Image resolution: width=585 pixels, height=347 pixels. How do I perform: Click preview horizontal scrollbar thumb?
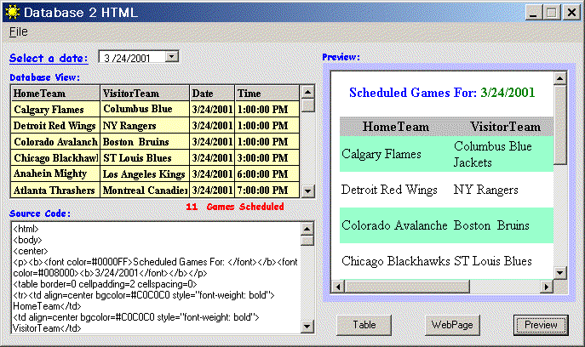(407, 287)
